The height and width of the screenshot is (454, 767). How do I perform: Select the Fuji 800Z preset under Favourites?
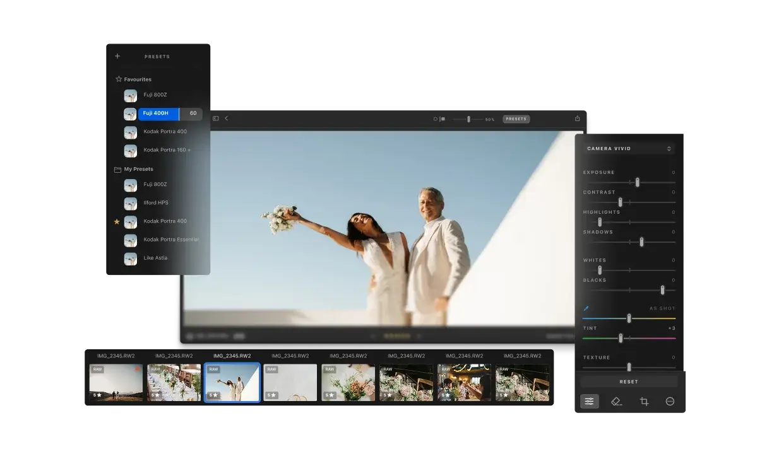tap(155, 95)
